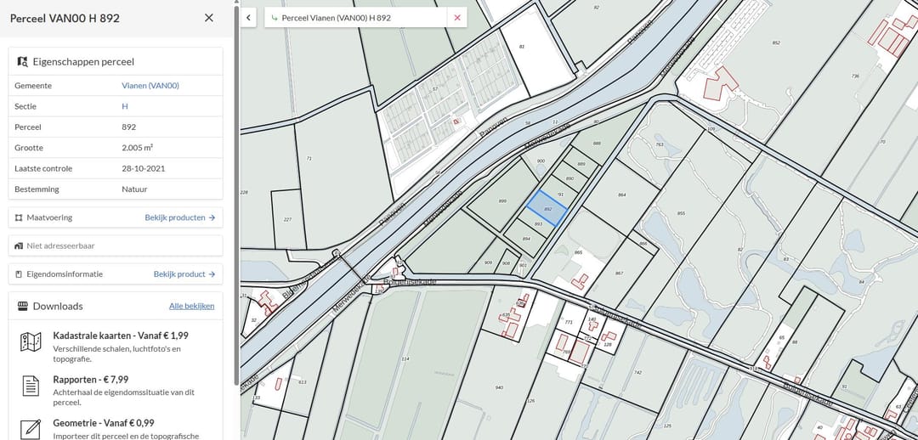This screenshot has height=440, width=918.
Task: Close the Perceel VAN00 H 892 panel
Action: [x=209, y=18]
